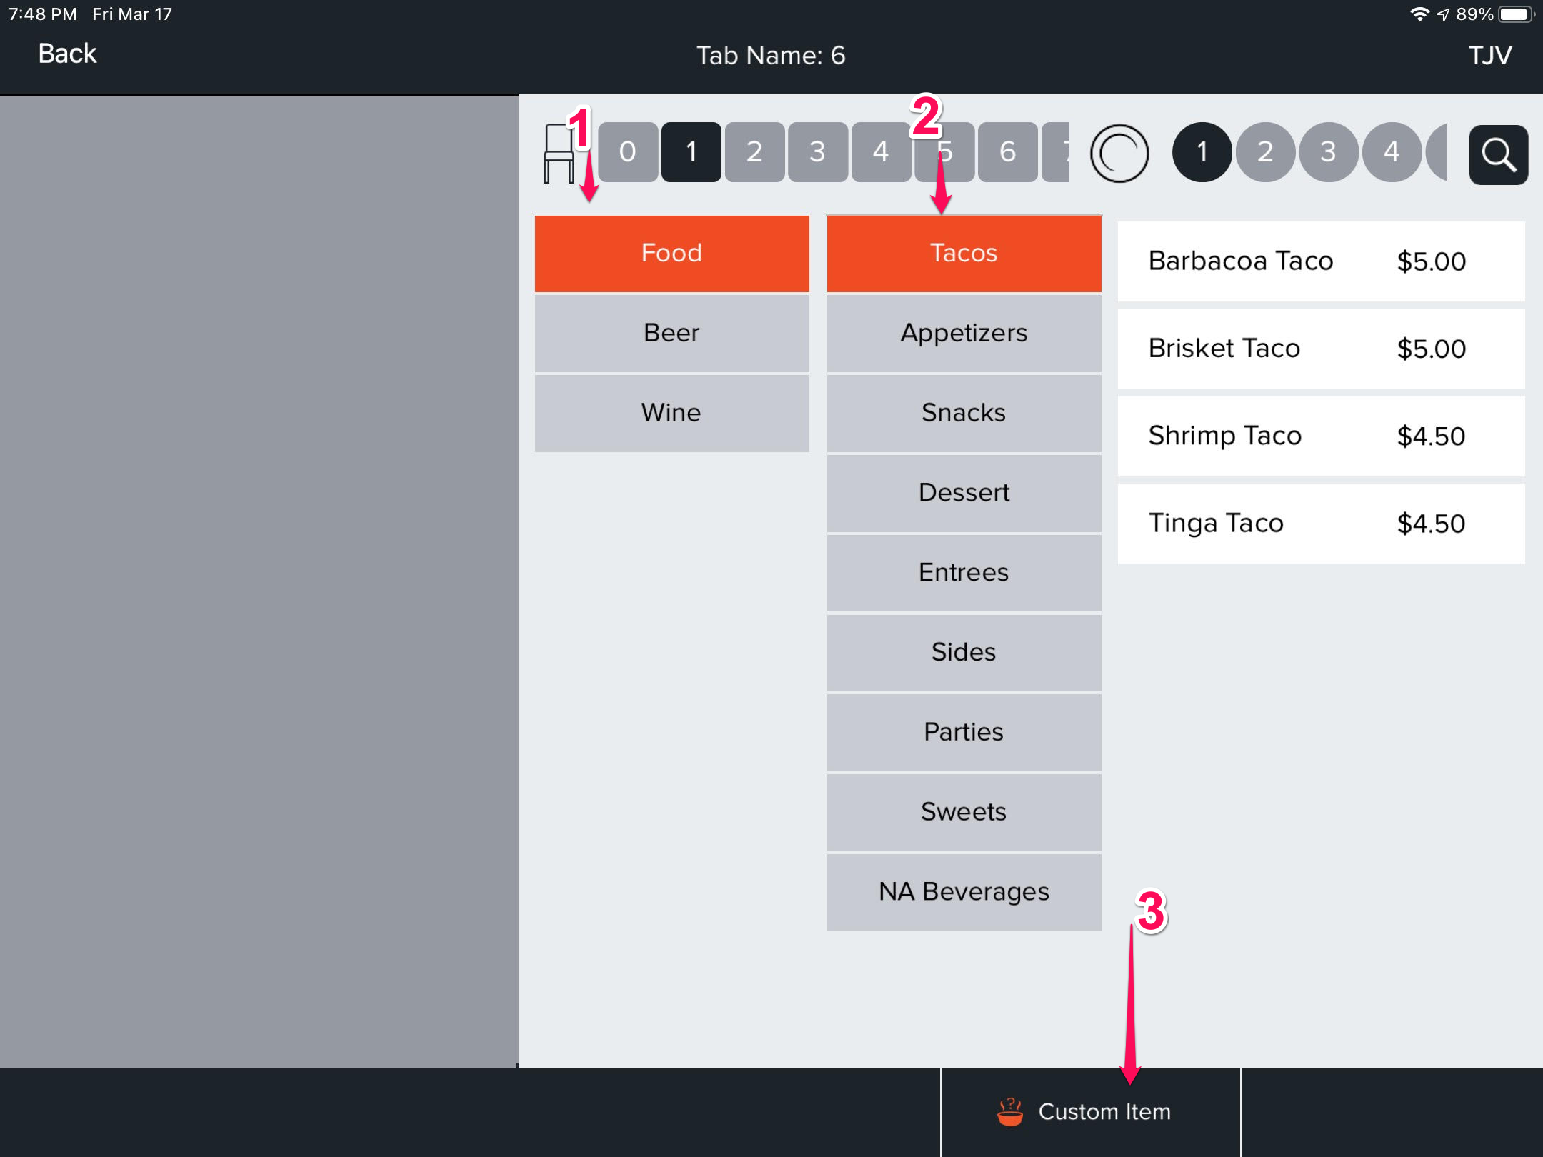Select seat number 4

880,152
